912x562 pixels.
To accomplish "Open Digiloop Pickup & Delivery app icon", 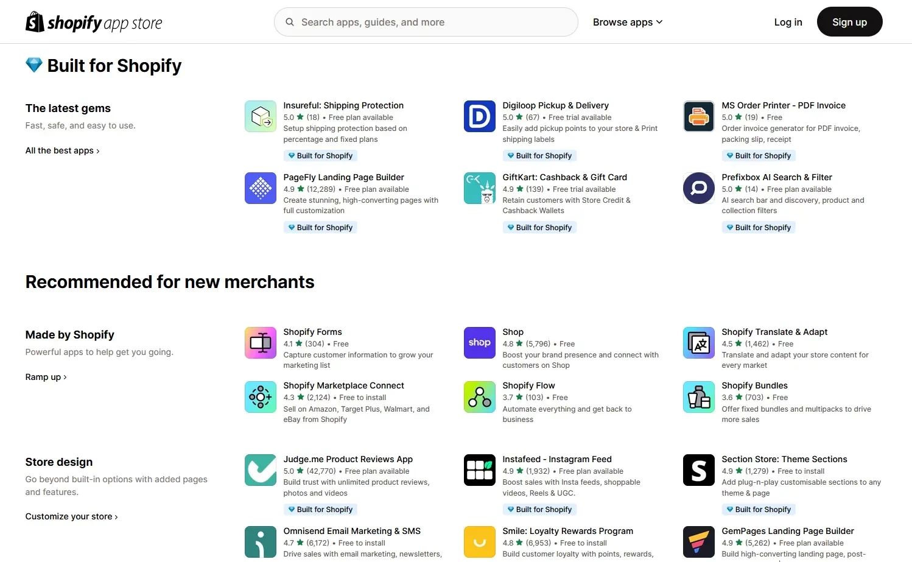I will (480, 116).
